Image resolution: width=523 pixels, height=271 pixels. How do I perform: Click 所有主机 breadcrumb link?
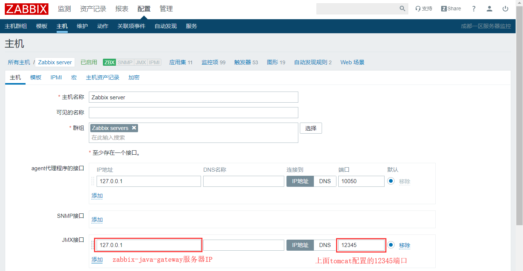point(19,62)
